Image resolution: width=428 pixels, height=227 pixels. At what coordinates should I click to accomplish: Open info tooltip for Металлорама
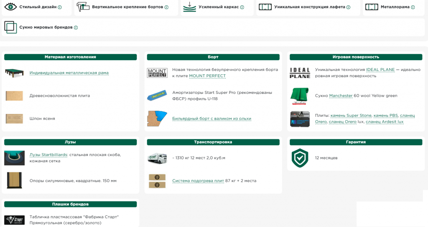(413, 8)
